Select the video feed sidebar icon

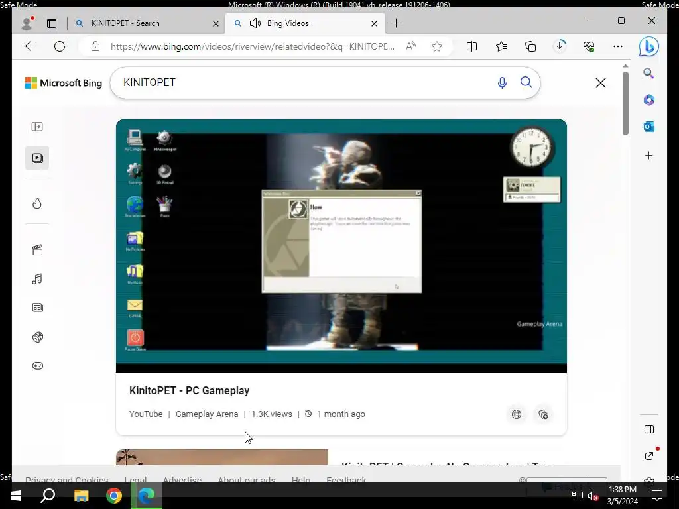pos(37,158)
